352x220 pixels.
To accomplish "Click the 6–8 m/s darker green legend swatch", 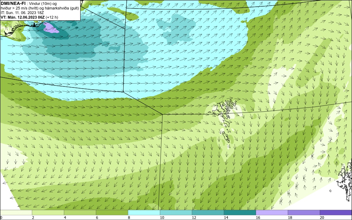I will pos(112,213).
